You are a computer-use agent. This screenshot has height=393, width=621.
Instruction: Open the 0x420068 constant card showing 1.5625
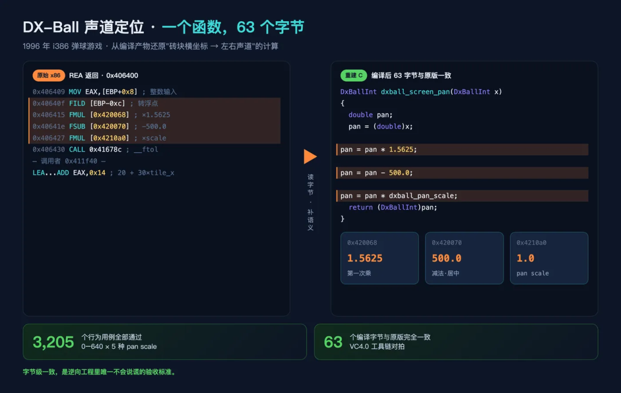(x=379, y=258)
